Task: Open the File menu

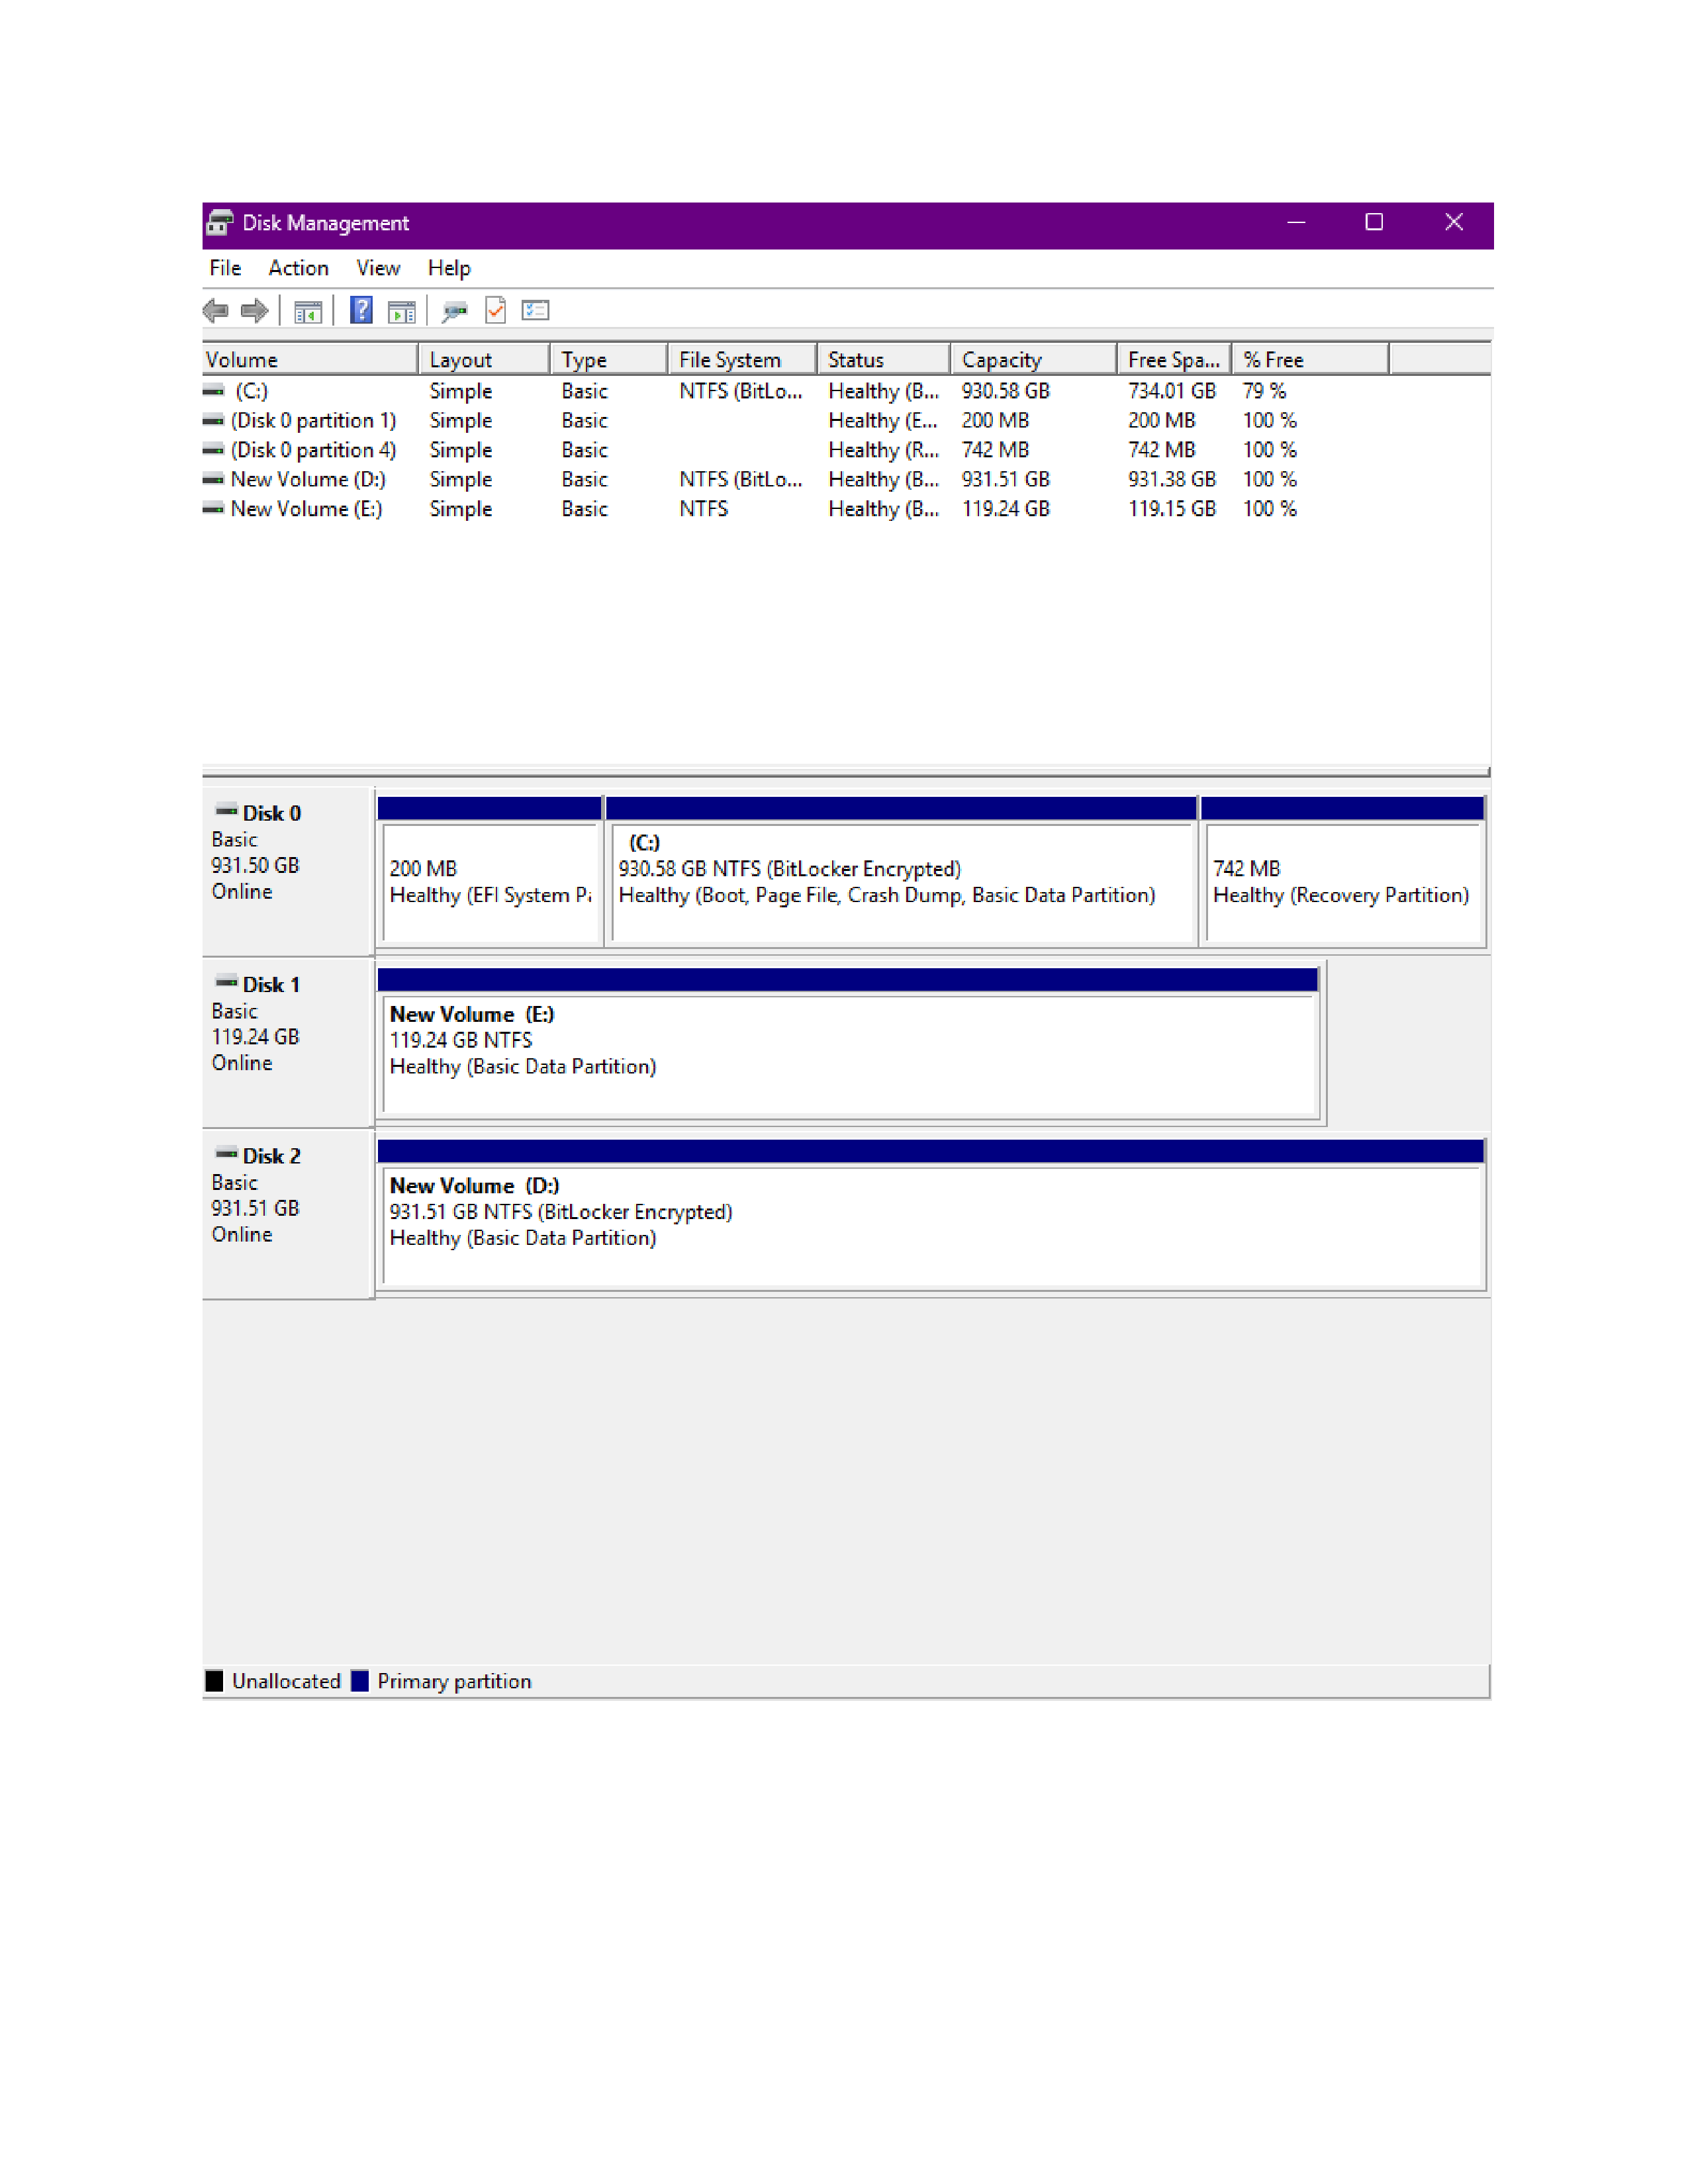Action: (225, 268)
